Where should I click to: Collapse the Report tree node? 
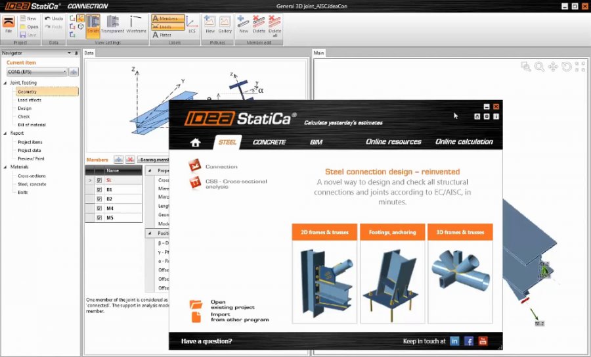tap(5, 133)
